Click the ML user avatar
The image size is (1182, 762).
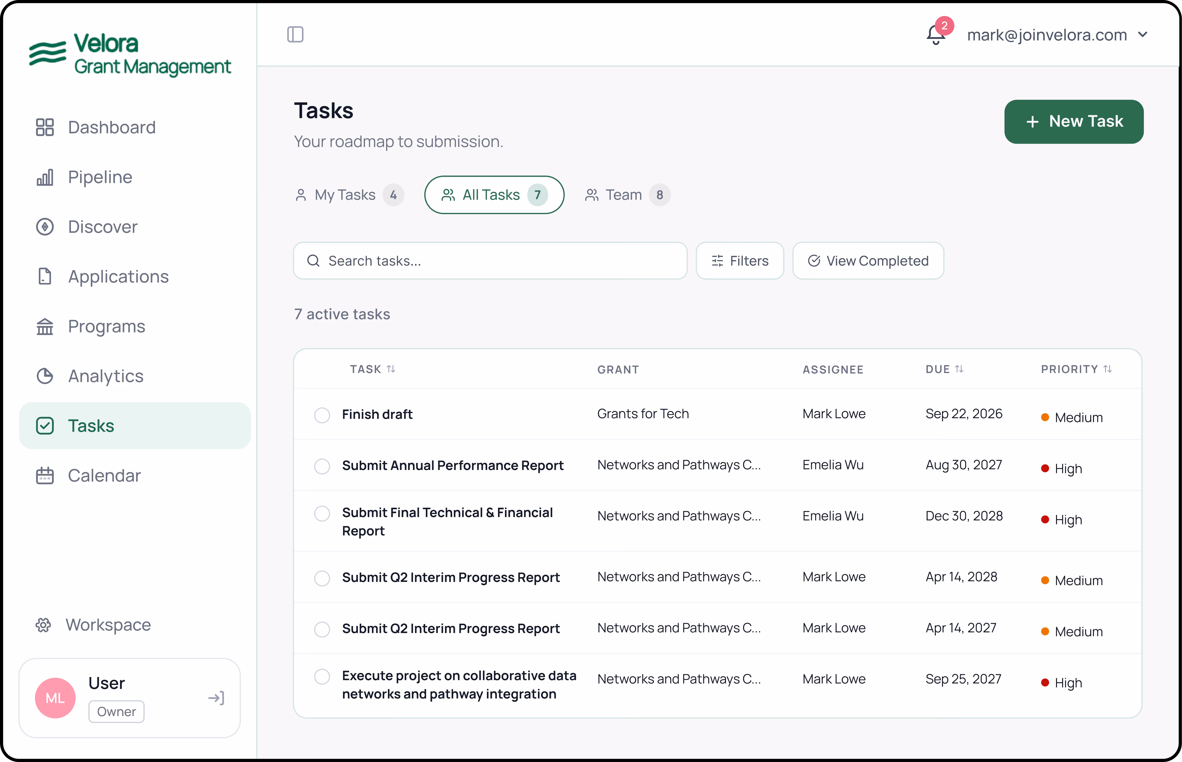point(55,698)
